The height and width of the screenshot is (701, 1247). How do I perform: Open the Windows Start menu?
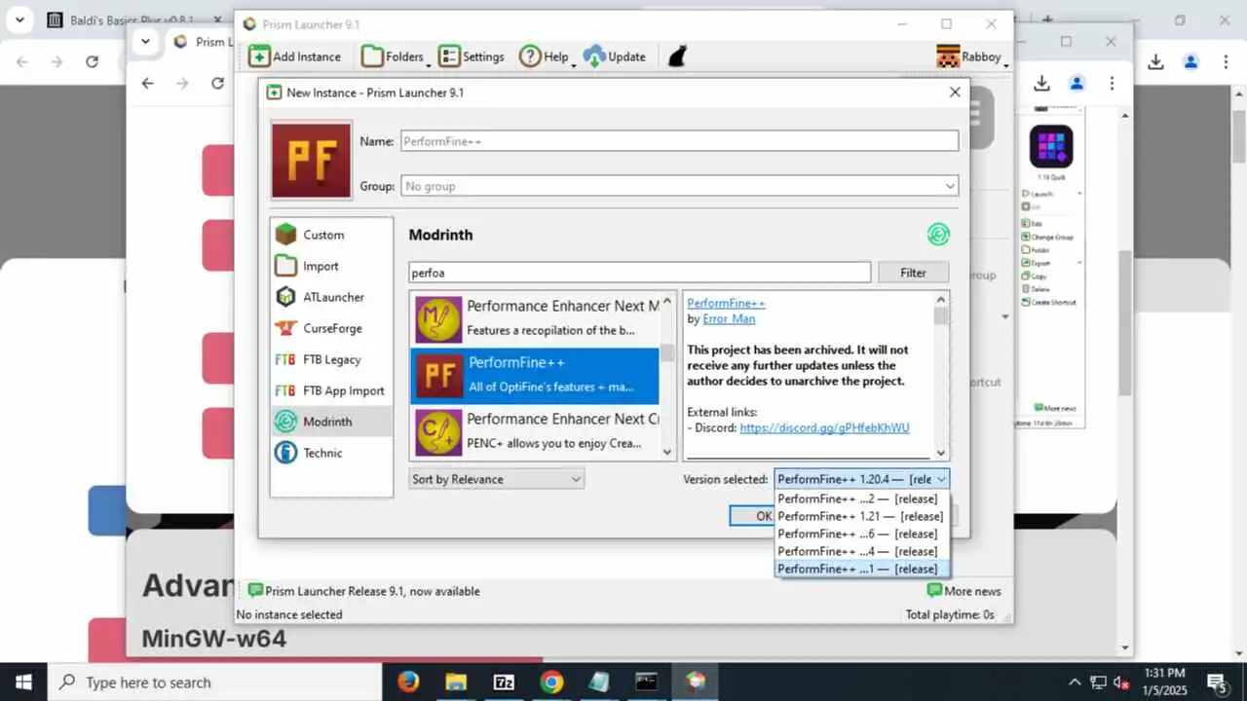tap(23, 682)
